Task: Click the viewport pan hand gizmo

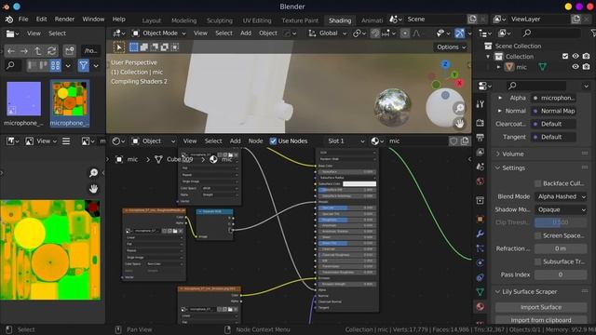Action: (459, 123)
